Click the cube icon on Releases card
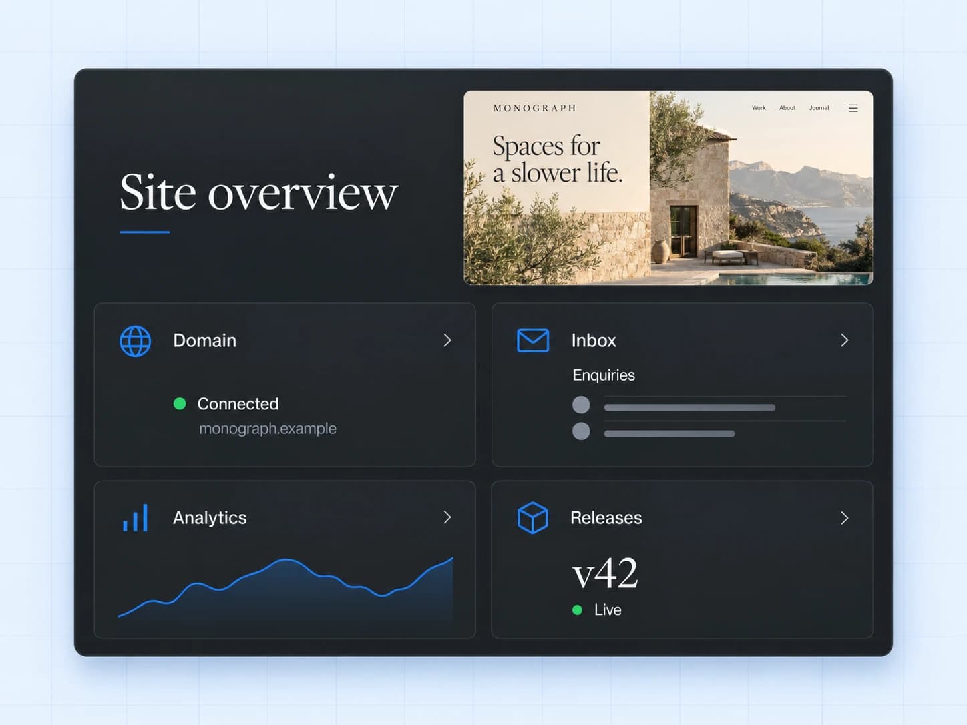967x725 pixels. pos(532,518)
